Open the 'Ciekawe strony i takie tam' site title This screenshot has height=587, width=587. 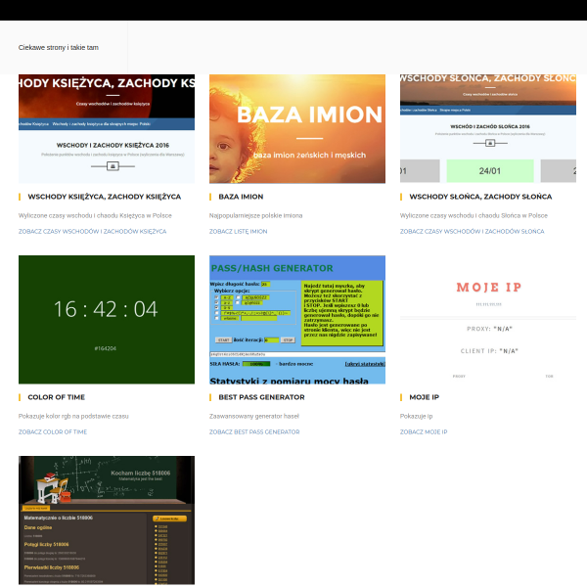coord(59,48)
